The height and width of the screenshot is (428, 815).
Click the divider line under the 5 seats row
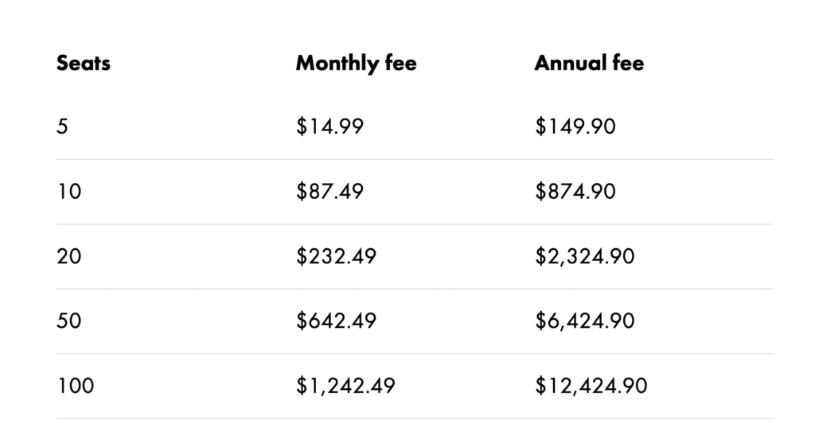(414, 159)
